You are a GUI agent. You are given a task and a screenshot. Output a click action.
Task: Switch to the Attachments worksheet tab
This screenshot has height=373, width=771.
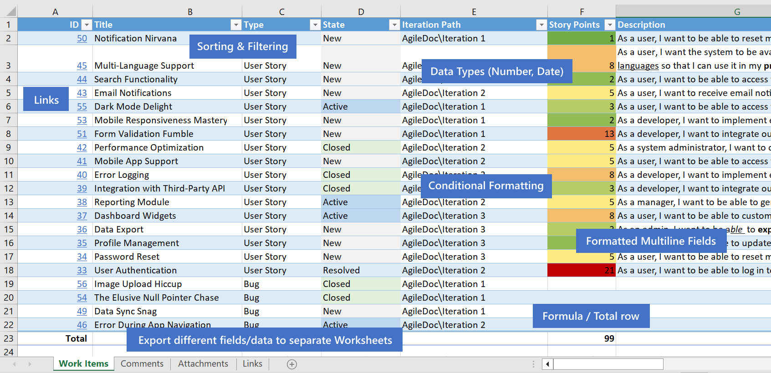[x=203, y=364]
